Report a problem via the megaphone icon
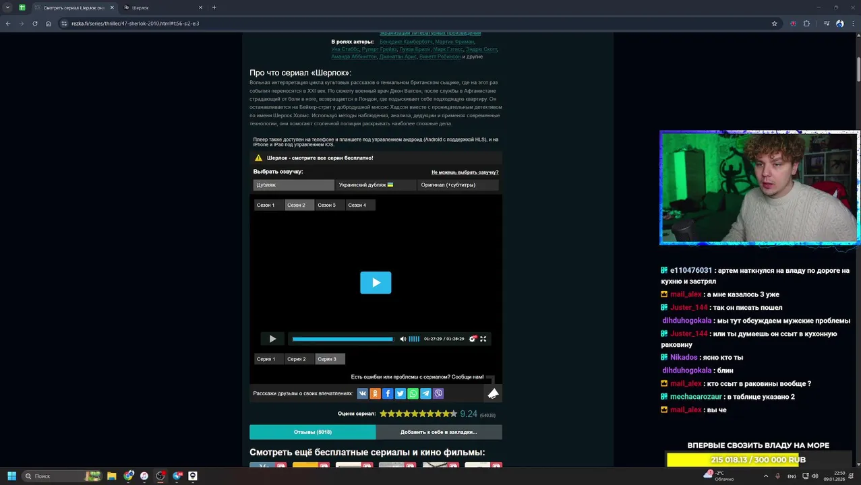Screen dimensions: 861x485 494,393
